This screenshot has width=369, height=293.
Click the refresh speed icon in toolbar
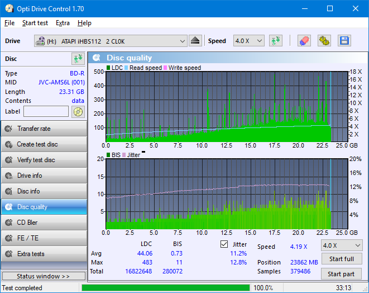(275, 41)
